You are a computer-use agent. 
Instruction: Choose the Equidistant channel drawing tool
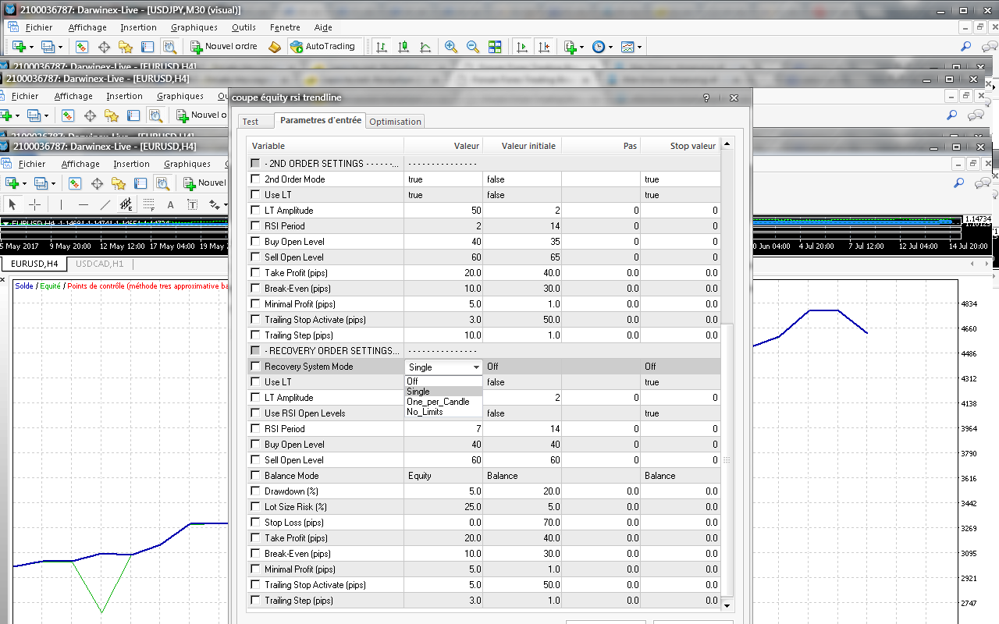tap(126, 204)
